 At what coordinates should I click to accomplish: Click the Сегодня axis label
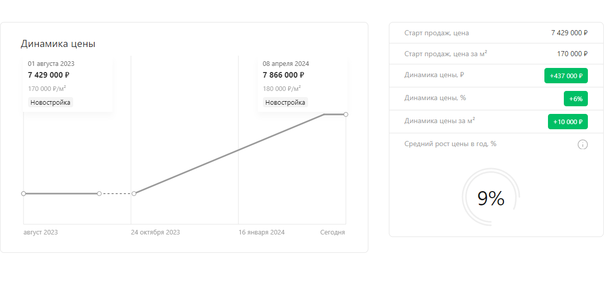coord(333,232)
